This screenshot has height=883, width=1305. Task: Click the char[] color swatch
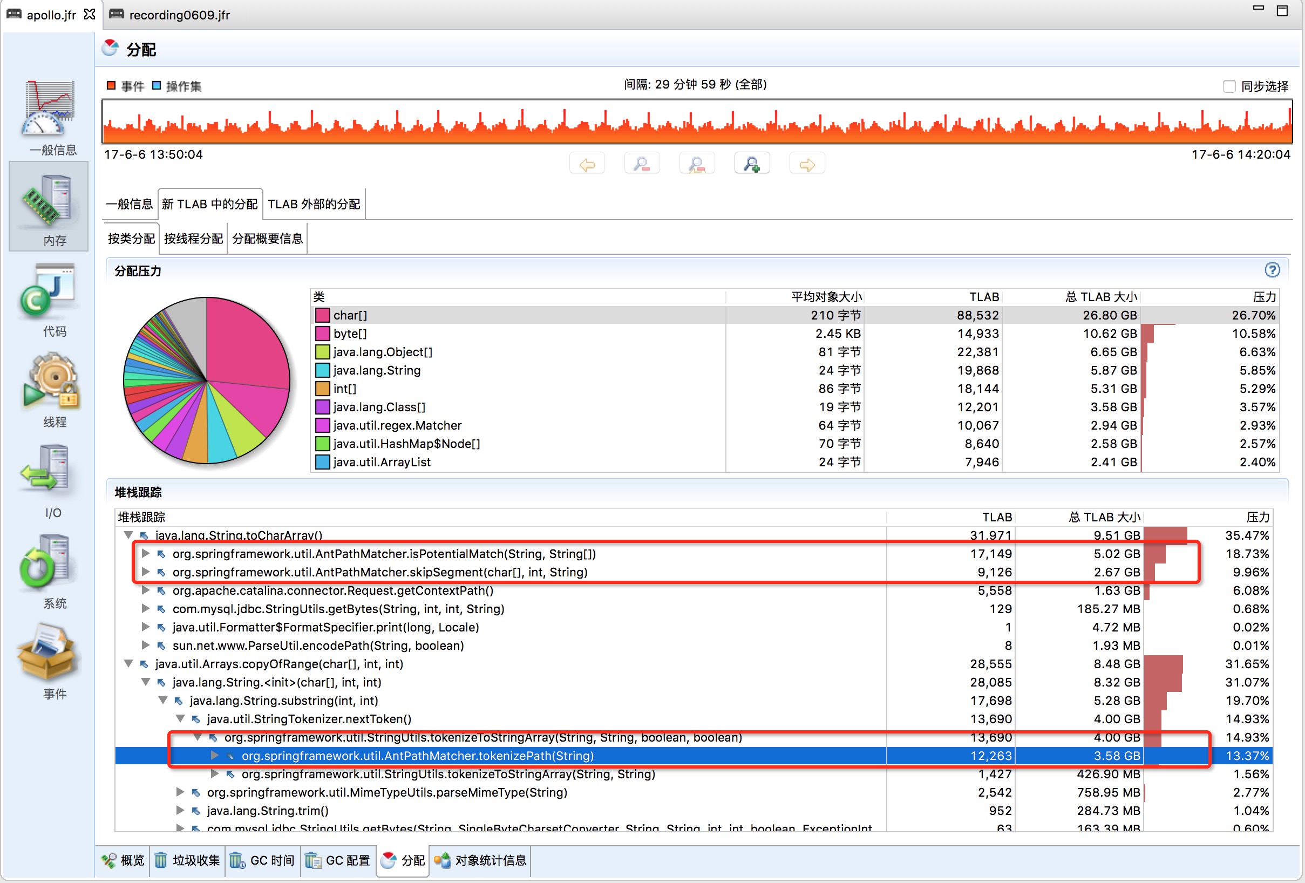point(322,315)
